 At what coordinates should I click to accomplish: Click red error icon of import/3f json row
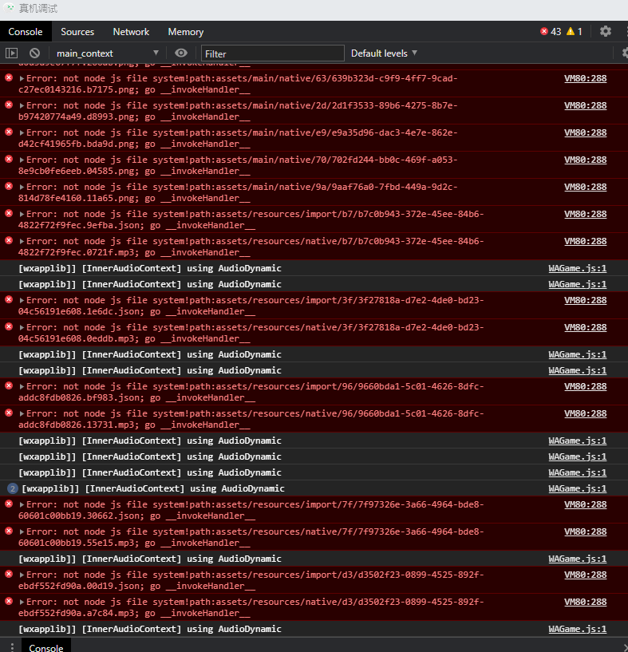[x=9, y=300]
